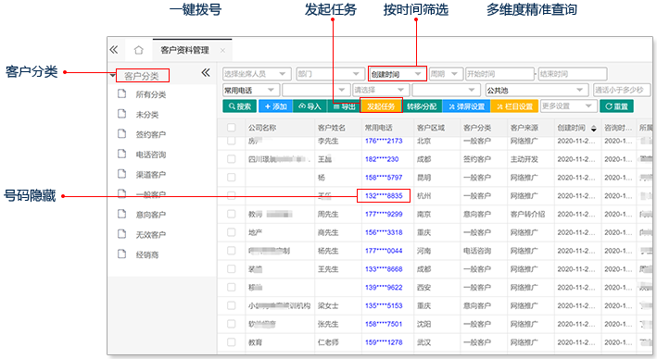Open the 常用电话 dropdown
The width and height of the screenshot is (657, 359).
pyautogui.click(x=250, y=90)
